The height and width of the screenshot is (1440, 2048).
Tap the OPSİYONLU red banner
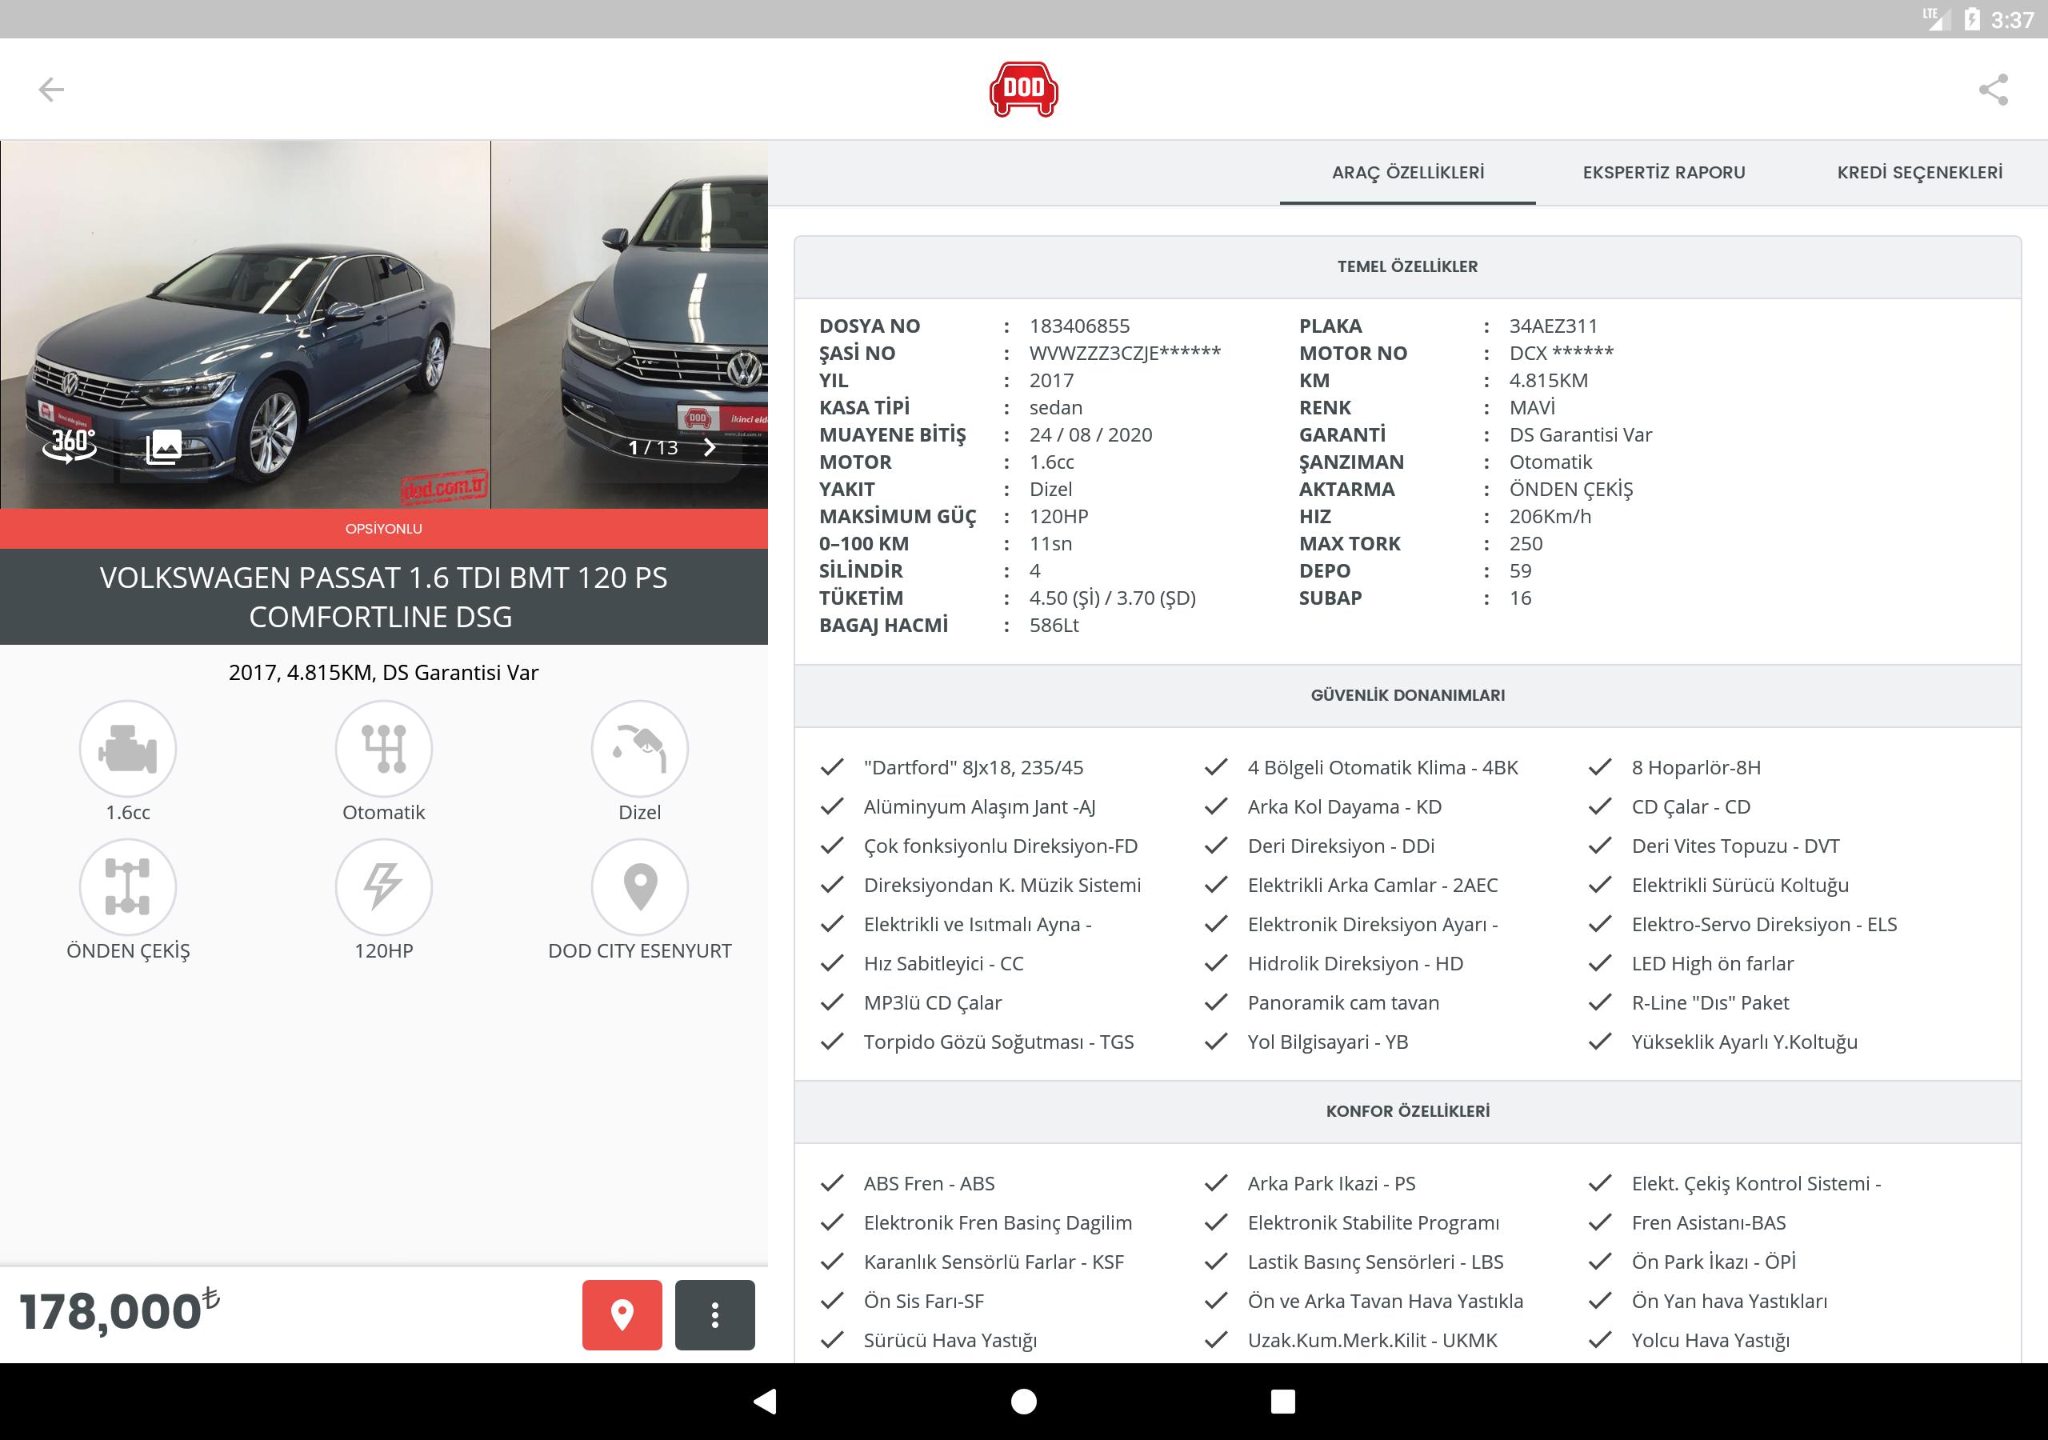383,528
